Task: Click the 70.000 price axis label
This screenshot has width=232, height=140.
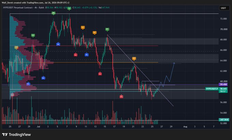Action: tap(223, 29)
